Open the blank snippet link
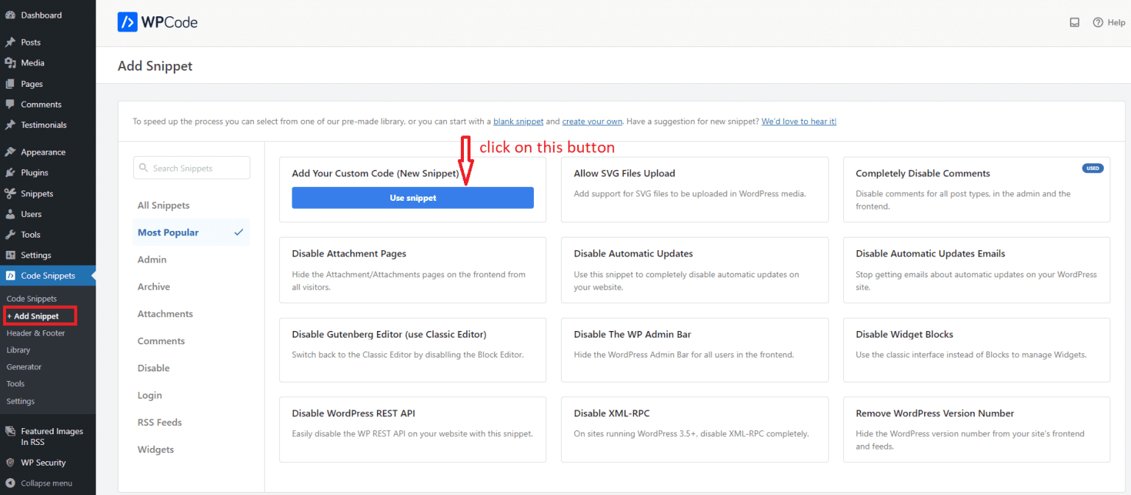 [x=518, y=121]
